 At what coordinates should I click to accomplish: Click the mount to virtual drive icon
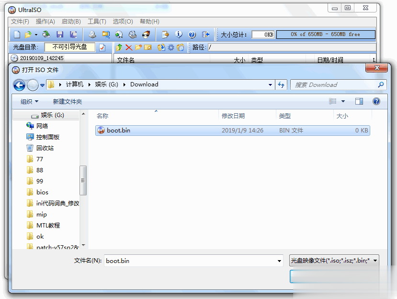[x=133, y=34]
